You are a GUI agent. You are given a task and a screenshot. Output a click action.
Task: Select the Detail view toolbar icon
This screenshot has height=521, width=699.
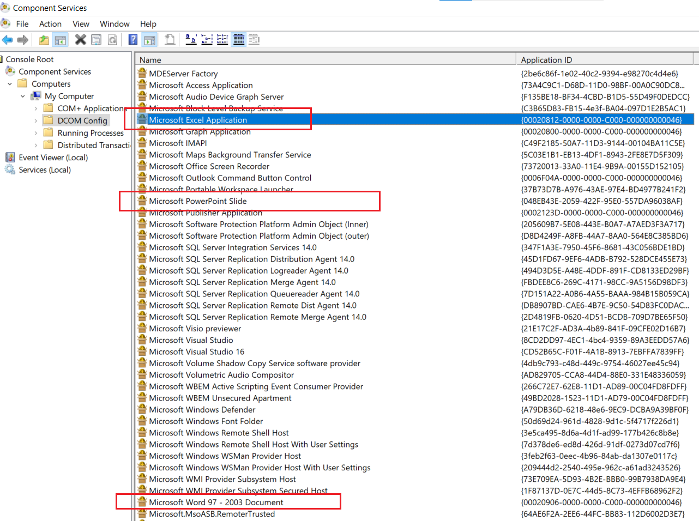point(239,39)
